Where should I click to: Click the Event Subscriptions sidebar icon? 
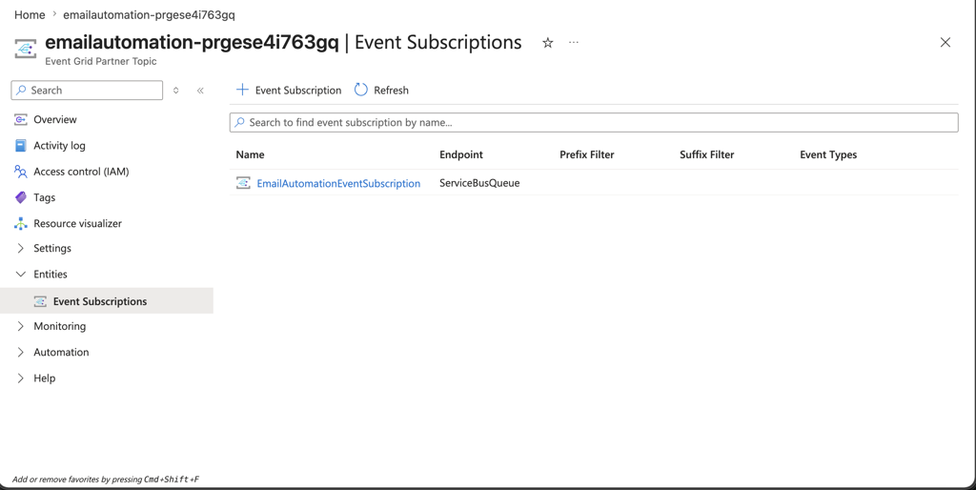40,301
